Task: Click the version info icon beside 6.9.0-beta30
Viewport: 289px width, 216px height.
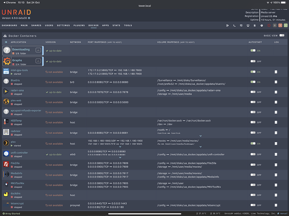Action: click(29, 18)
